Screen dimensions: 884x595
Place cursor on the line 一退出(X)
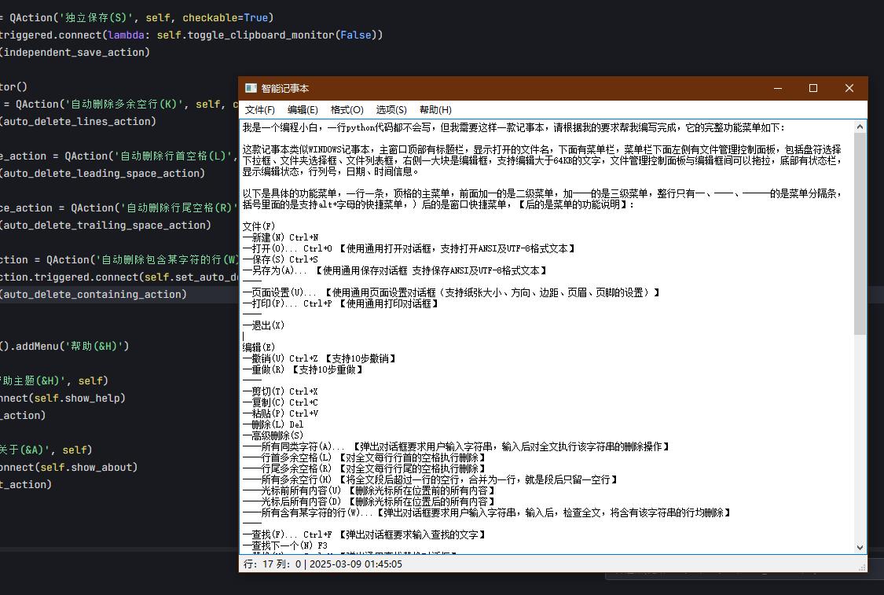[x=263, y=325]
